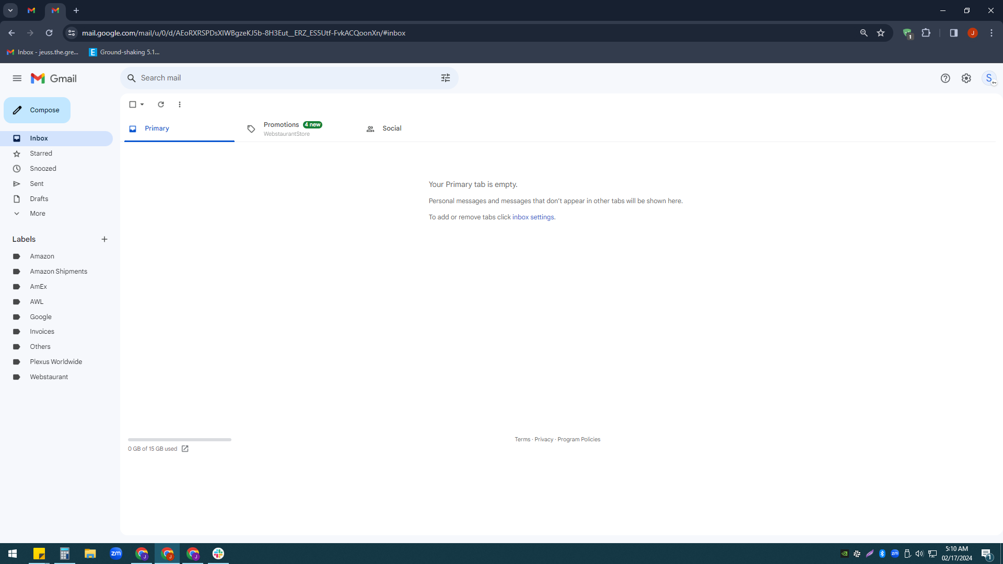
Task: Open the Plexus Worldwide label
Action: 56,362
